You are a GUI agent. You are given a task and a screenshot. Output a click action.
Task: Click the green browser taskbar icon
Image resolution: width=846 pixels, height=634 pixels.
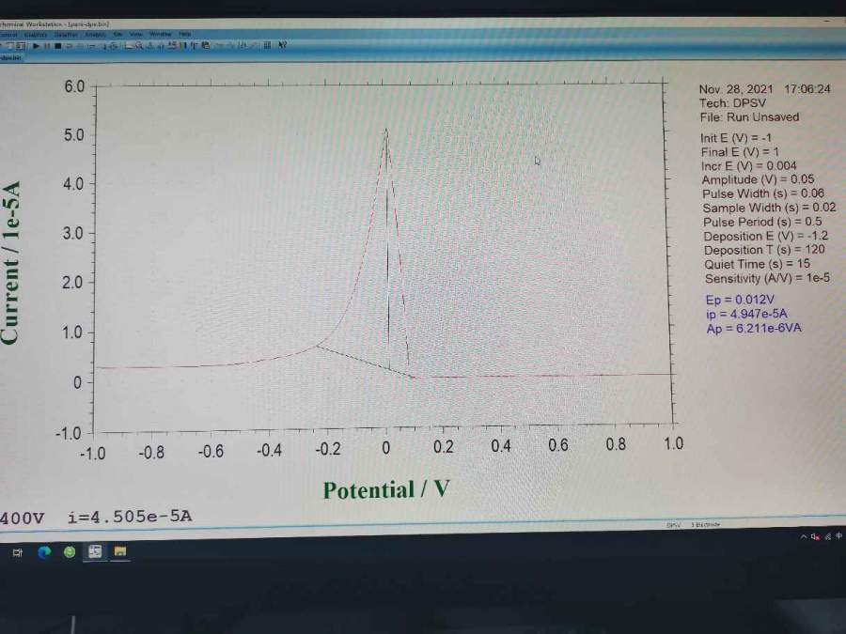tap(70, 552)
